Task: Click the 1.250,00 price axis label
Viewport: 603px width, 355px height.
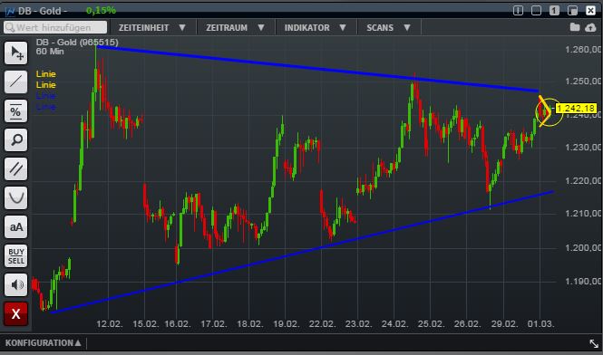Action: [583, 82]
